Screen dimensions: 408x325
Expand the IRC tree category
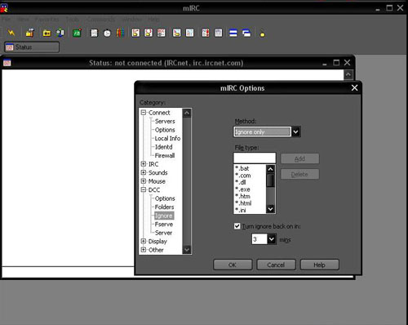coord(144,164)
